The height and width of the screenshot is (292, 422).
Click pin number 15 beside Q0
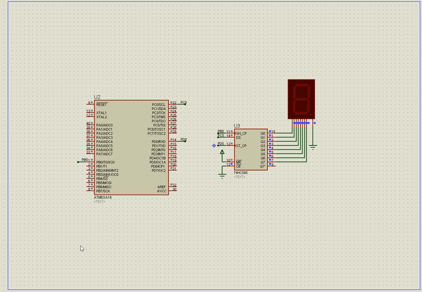[273, 132]
